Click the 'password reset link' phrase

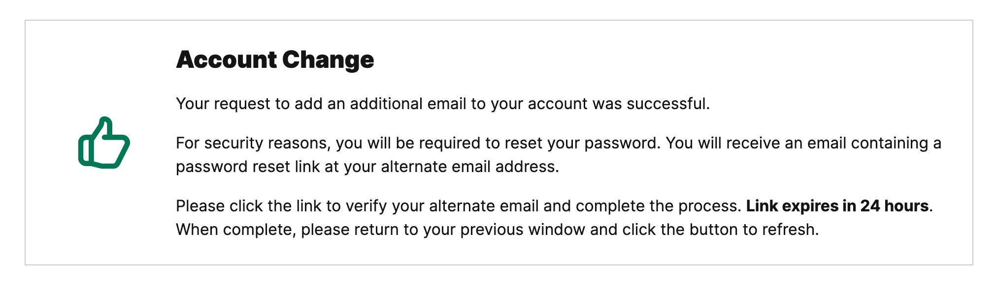click(x=248, y=167)
